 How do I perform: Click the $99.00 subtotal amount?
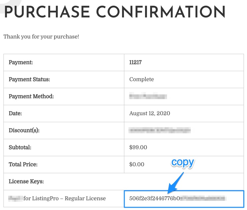tap(138, 147)
